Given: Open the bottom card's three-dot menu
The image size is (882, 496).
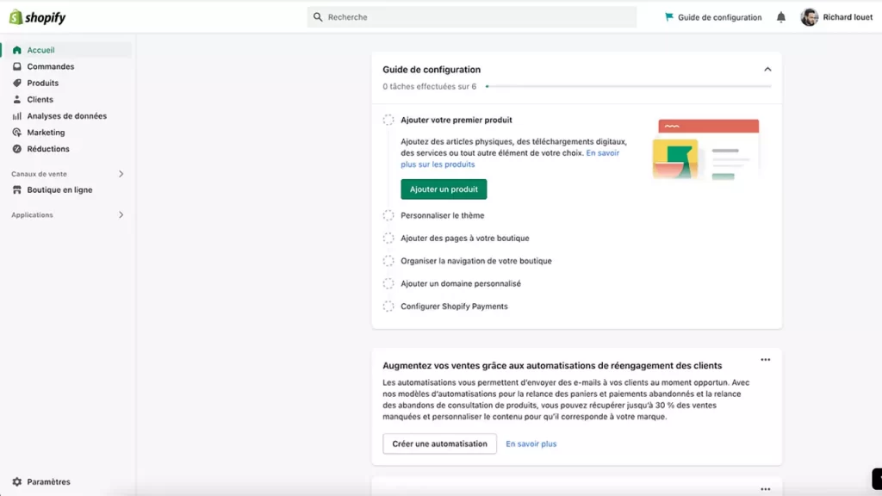Looking at the screenshot, I should (766, 489).
